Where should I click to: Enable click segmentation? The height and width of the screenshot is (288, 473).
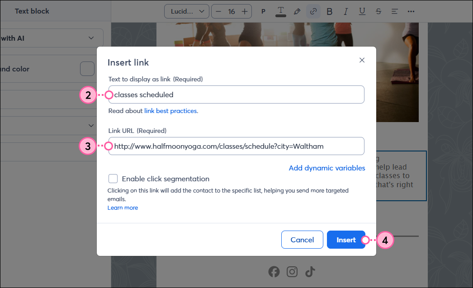[x=113, y=179]
